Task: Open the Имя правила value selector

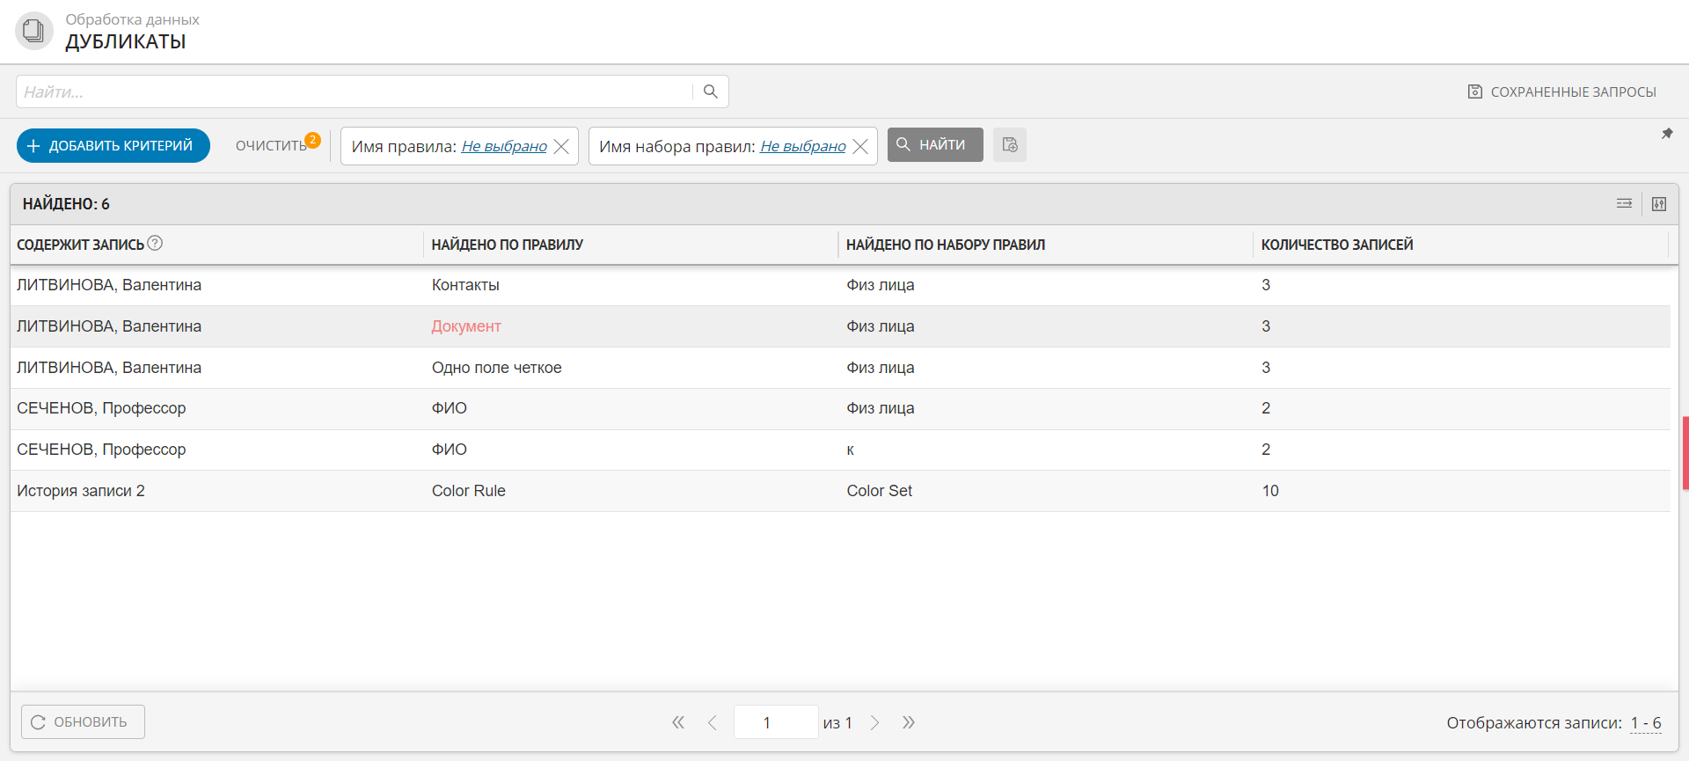Action: [504, 146]
